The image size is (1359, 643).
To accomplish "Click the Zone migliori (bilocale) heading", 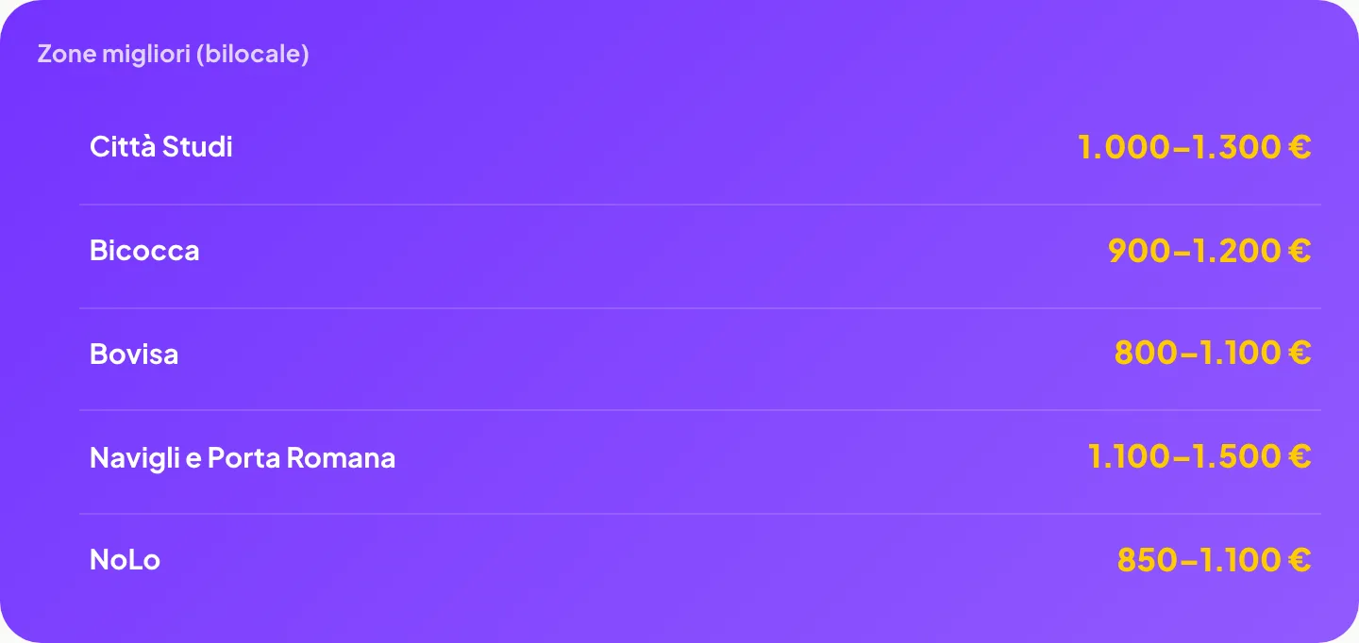I will tap(173, 54).
